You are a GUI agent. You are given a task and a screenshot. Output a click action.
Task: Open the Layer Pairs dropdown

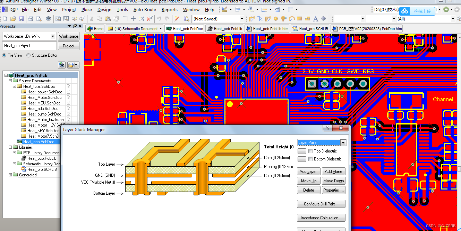tap(343, 142)
